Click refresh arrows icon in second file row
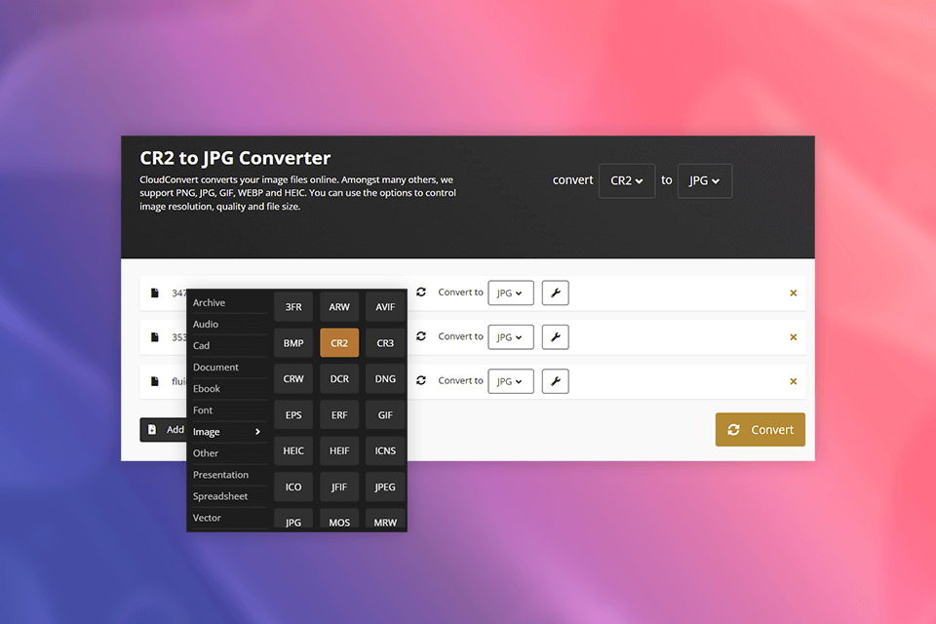The width and height of the screenshot is (936, 624). click(421, 336)
